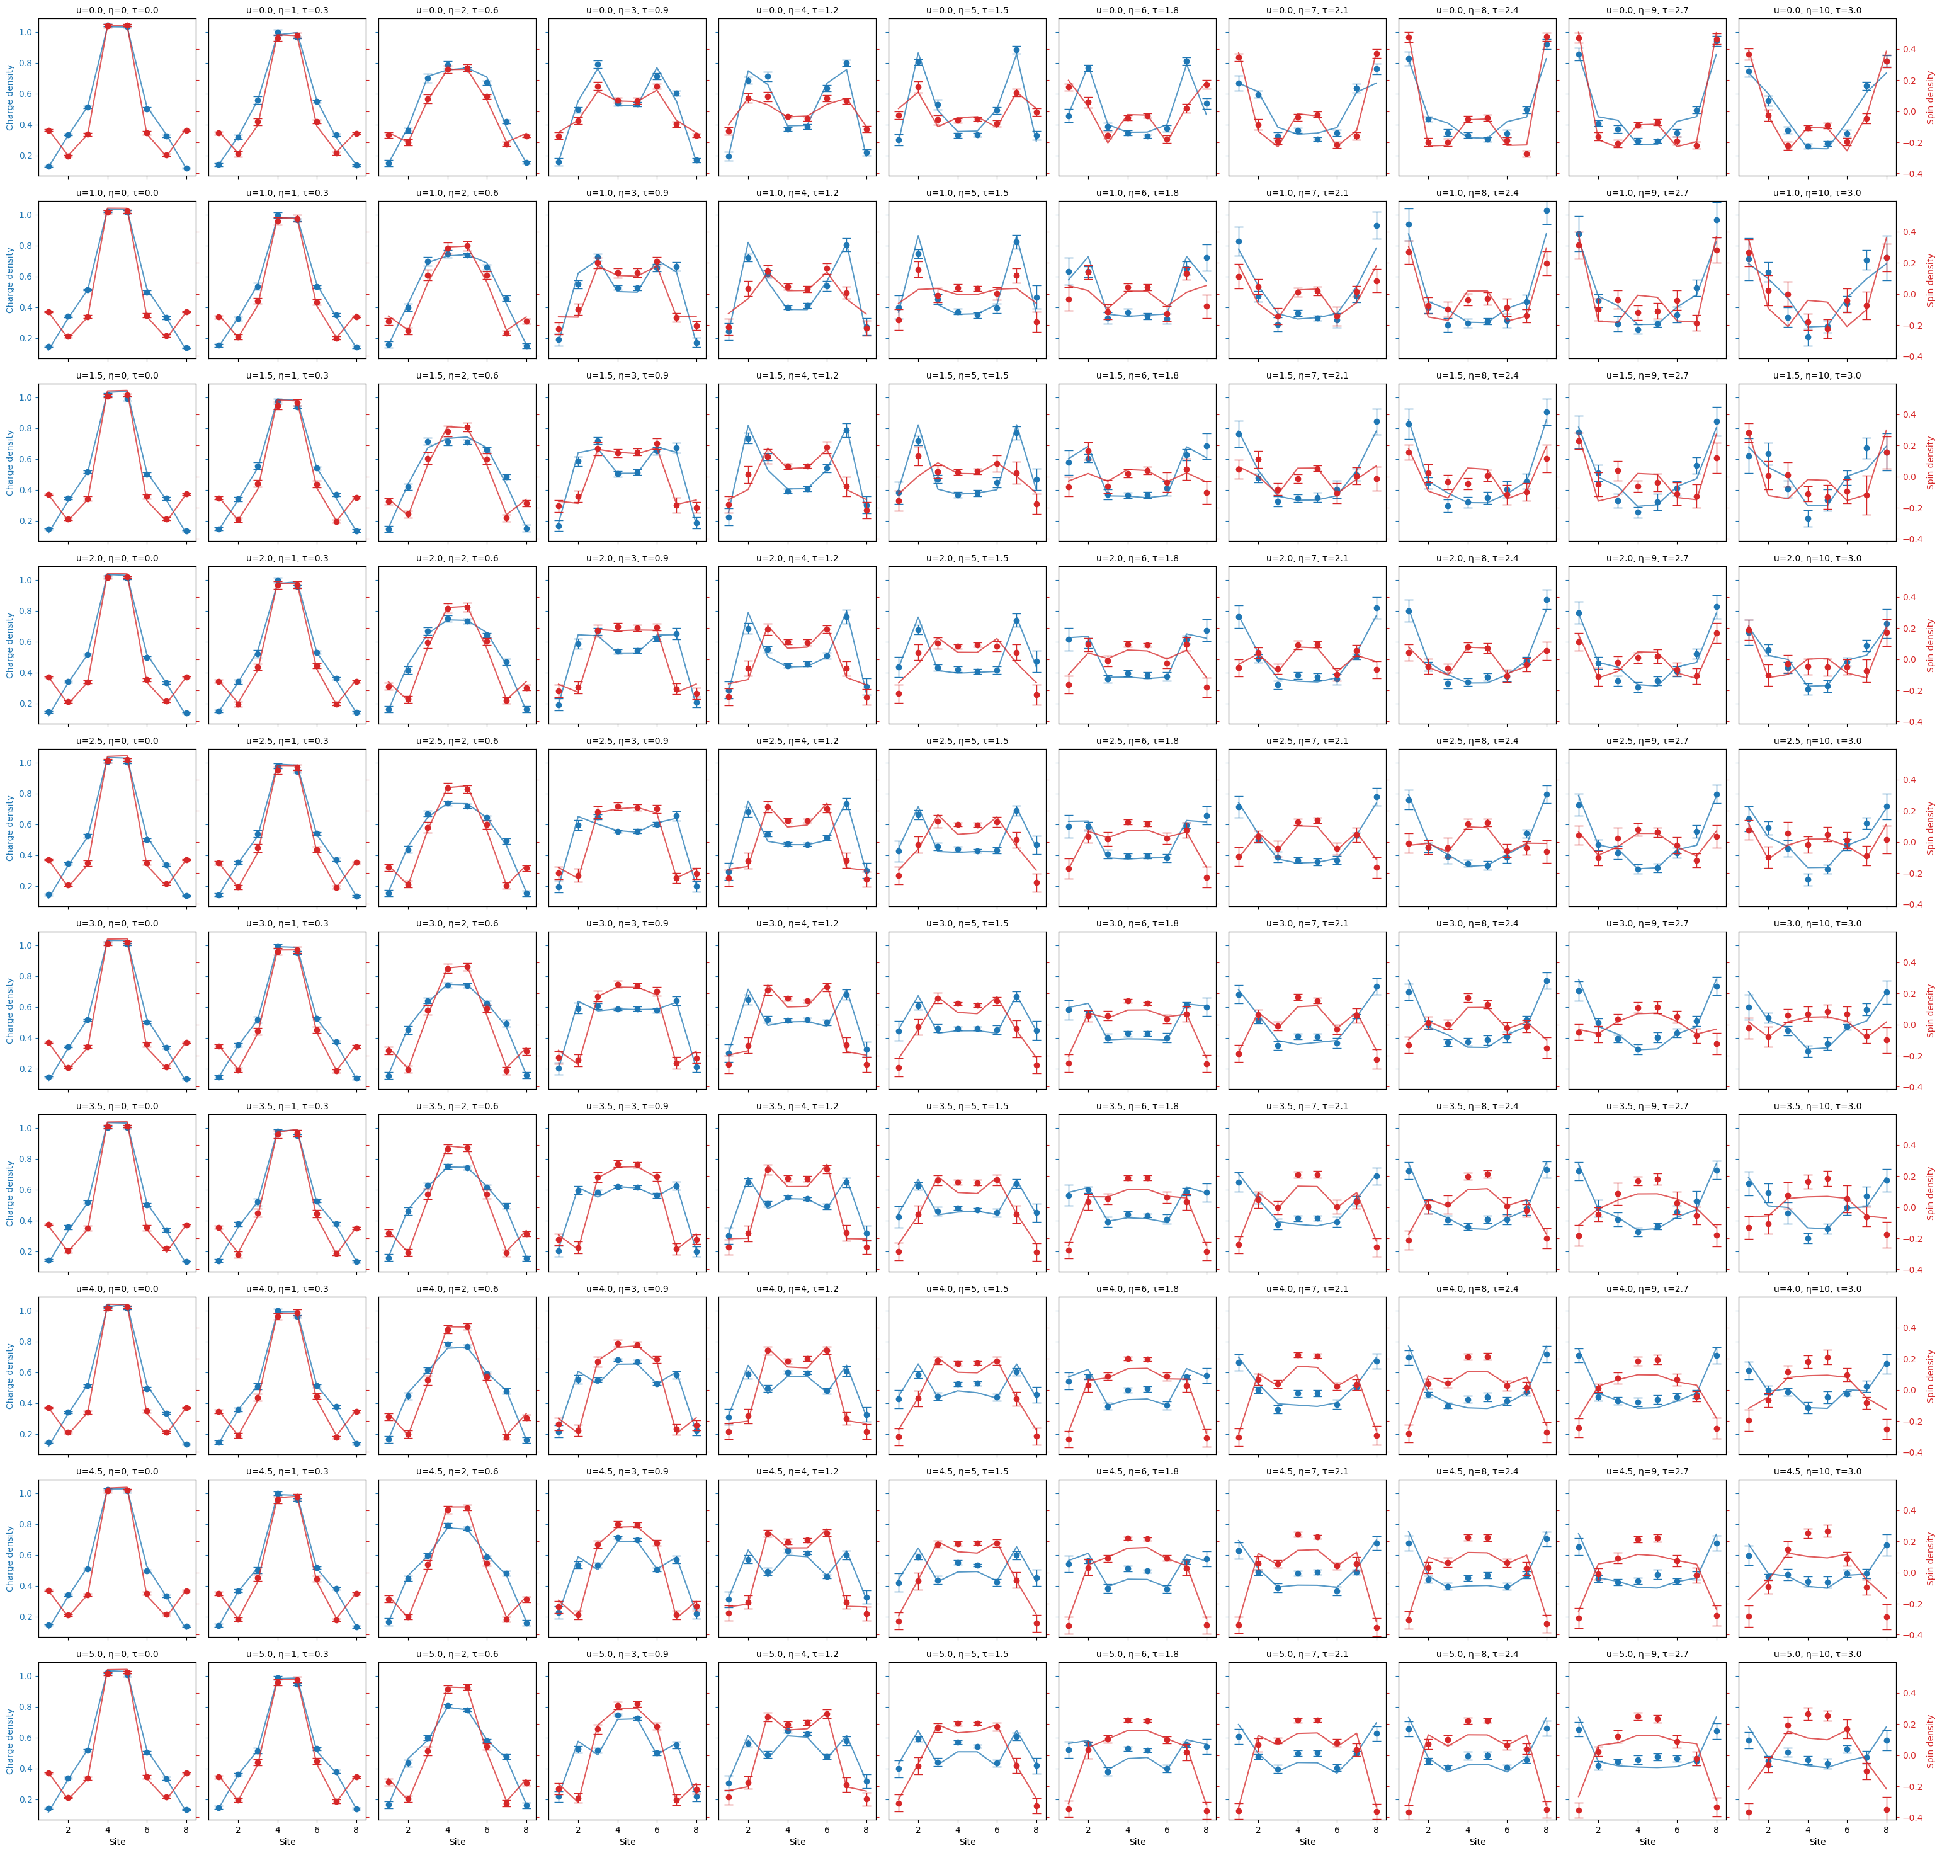Viewport: 1942px width, 1853px height.
Task: Click the Spin density label in the u=5.0 row
Action: [1930, 1740]
